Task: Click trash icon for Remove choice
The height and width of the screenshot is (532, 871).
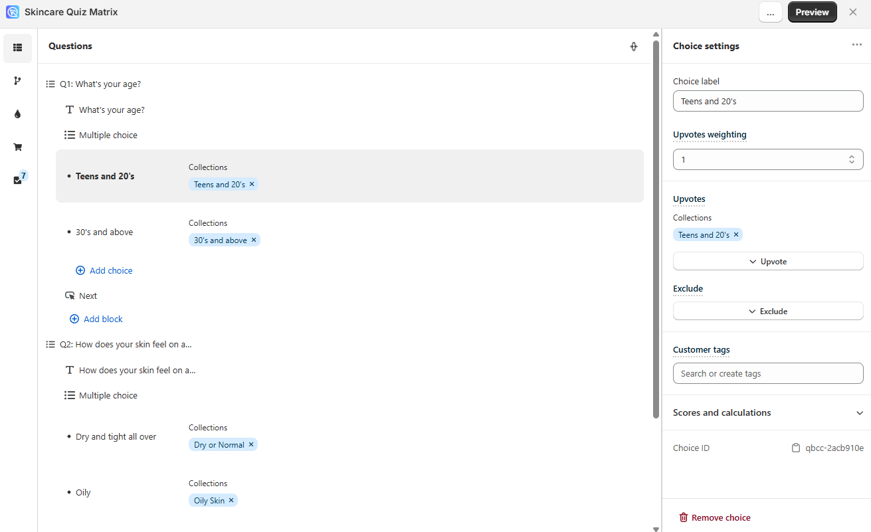Action: pyautogui.click(x=684, y=517)
